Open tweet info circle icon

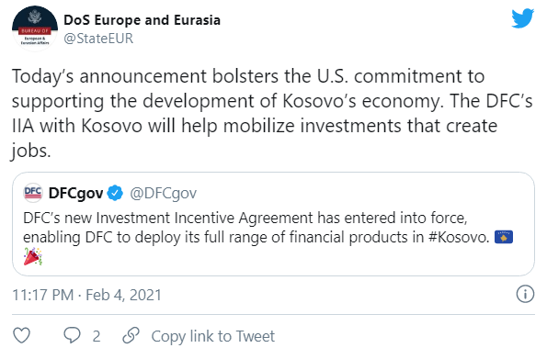pos(525,294)
